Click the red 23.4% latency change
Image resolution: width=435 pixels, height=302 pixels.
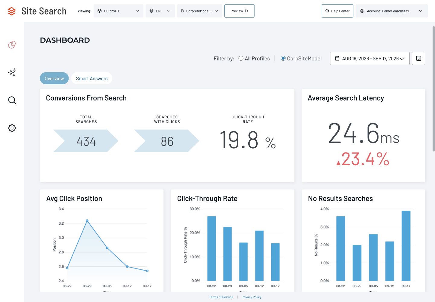click(363, 159)
